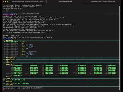
Task: Click register value 0xb1b77fb5
Action: pos(17,74)
